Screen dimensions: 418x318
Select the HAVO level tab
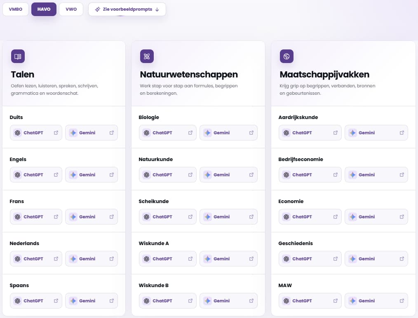(44, 9)
